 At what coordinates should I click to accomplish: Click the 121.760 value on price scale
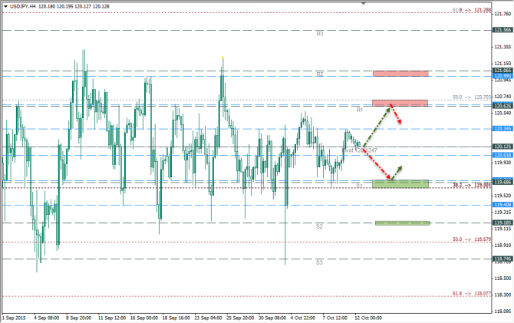point(502,14)
